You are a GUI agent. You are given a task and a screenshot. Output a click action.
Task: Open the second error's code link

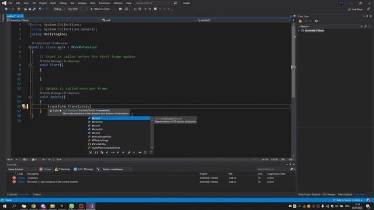[21, 181]
